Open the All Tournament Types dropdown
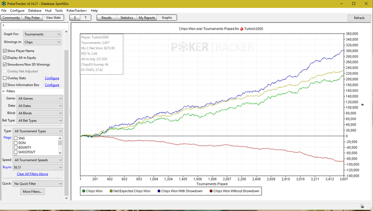The width and height of the screenshot is (373, 211). tap(38, 131)
